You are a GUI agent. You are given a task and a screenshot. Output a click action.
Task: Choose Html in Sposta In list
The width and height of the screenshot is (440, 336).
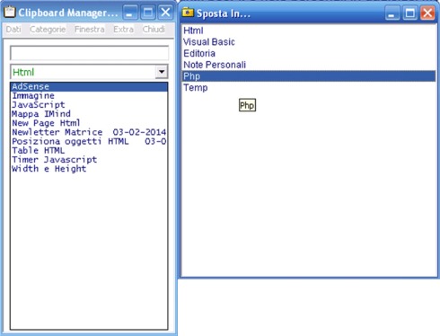click(x=309, y=31)
